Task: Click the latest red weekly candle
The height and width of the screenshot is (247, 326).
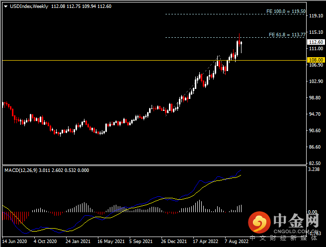Action: coord(241,47)
